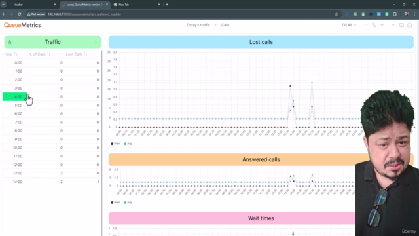Click the Traffic panel header
The height and width of the screenshot is (236, 419).
(x=52, y=42)
